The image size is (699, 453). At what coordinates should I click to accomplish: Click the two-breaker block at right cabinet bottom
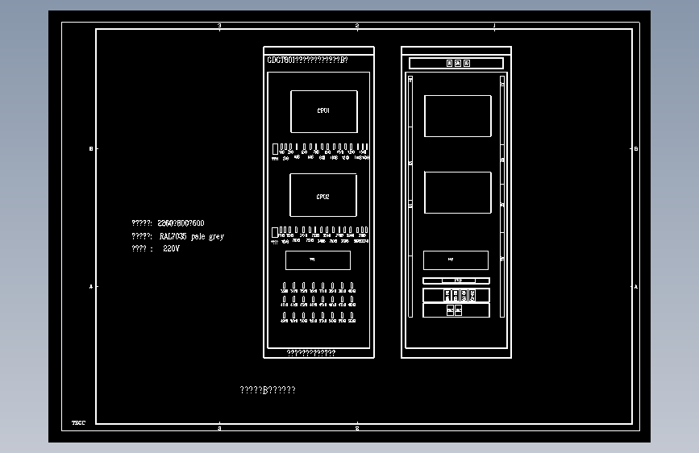tap(456, 310)
